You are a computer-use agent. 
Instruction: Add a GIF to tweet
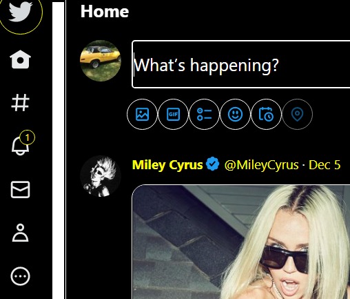pyautogui.click(x=174, y=114)
